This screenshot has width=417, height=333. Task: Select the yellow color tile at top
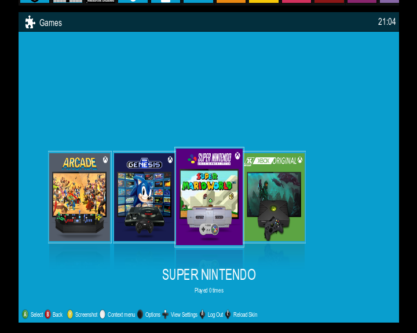[x=264, y=1]
